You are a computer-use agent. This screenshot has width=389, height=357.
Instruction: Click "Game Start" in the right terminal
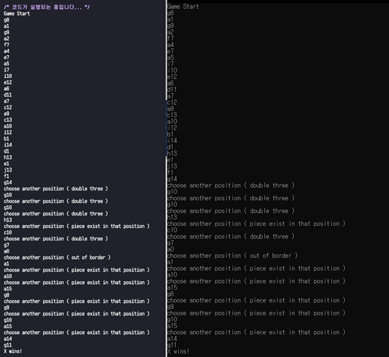[183, 7]
